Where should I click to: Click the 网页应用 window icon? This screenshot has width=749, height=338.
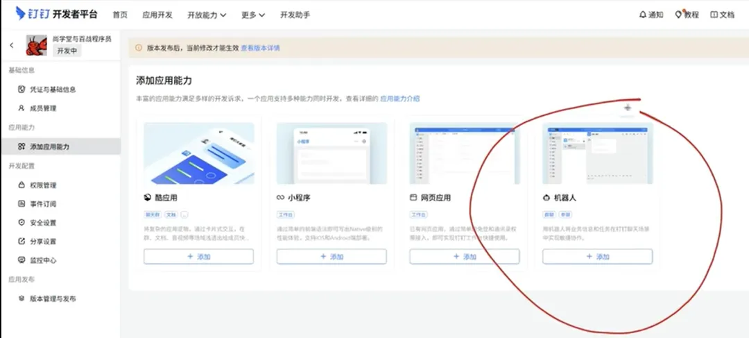pos(413,197)
